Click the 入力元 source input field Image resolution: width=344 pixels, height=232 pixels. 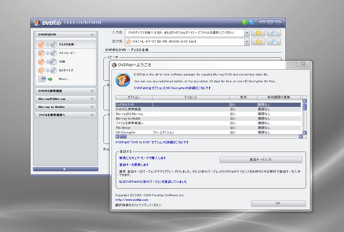(x=184, y=33)
